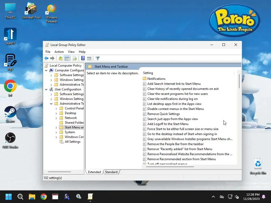The image size is (271, 203).
Task: Open This PC desktop icon
Action: tap(10, 11)
